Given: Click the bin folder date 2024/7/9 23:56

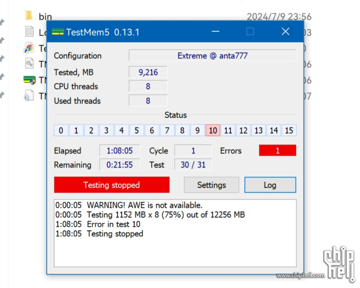Looking at the screenshot, I should click(279, 17).
